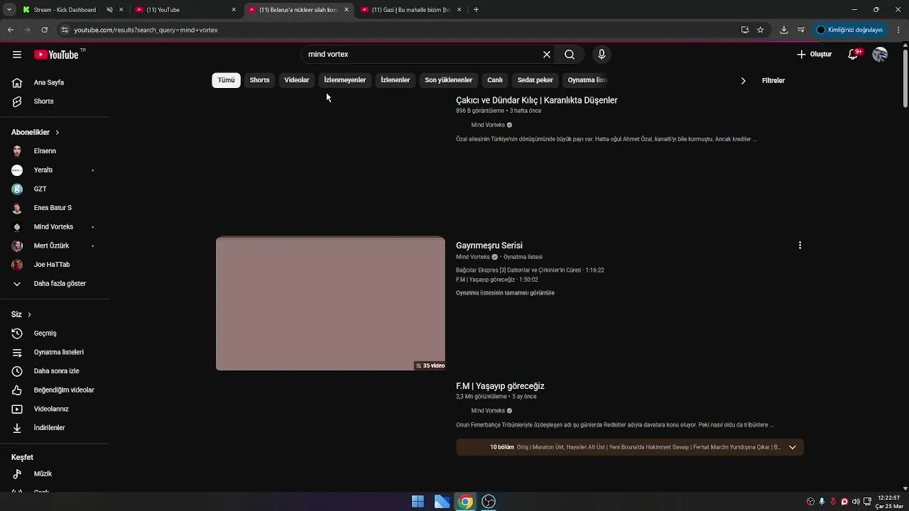This screenshot has height=511, width=909.
Task: Bookmark this page with the star
Action: (x=761, y=30)
